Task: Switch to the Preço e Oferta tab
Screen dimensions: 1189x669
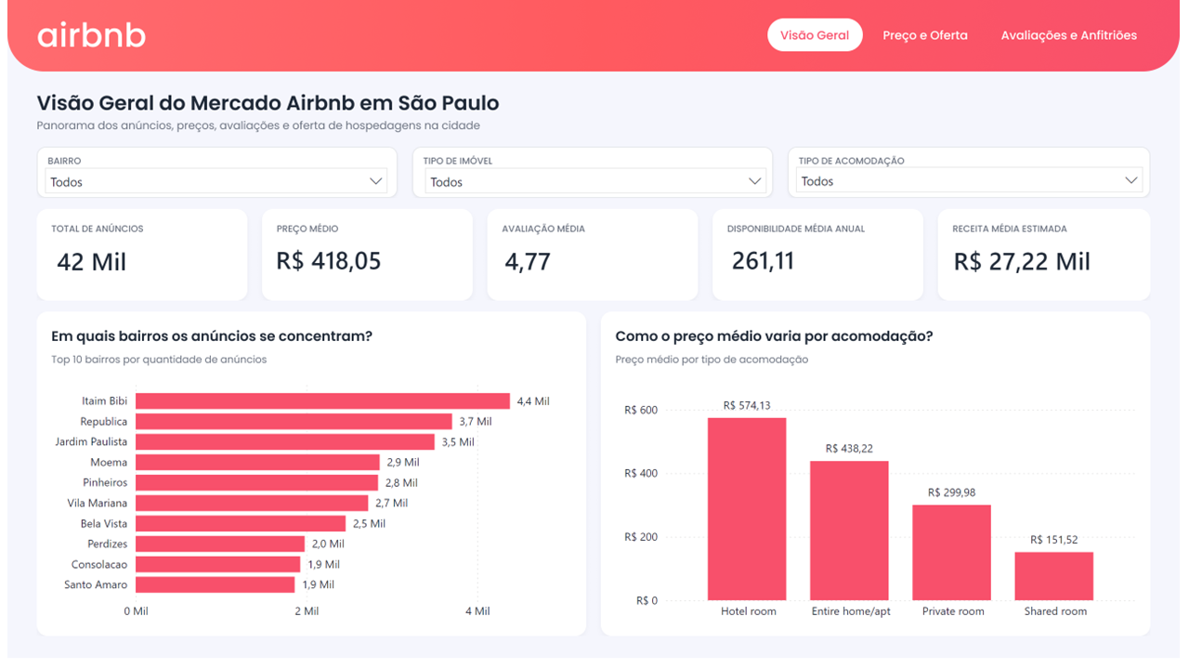Action: coord(925,35)
